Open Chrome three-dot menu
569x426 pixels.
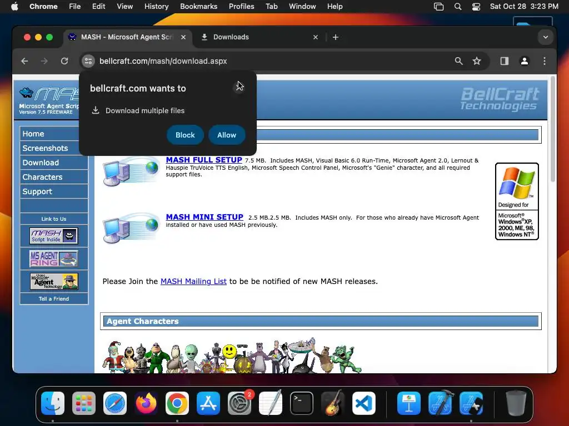545,61
